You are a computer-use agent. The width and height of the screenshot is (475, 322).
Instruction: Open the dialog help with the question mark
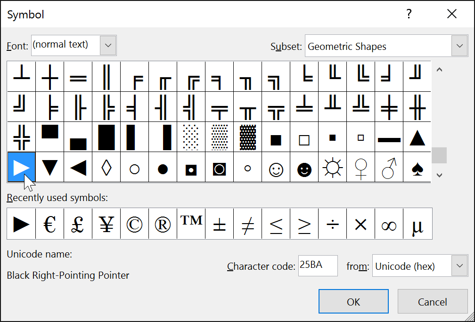[x=409, y=14]
